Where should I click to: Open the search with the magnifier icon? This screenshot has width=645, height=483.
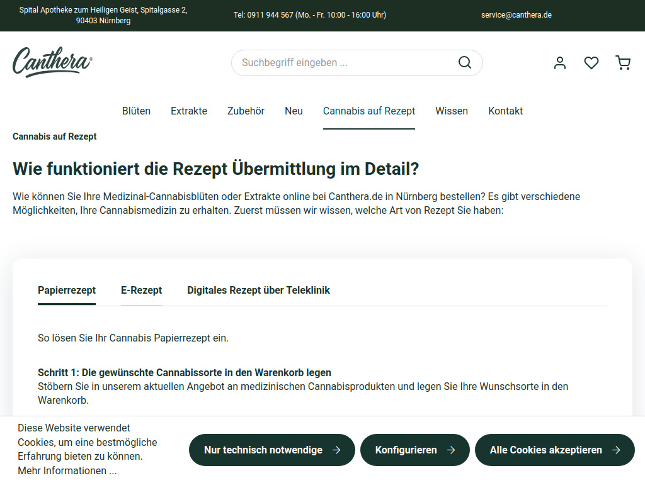[x=464, y=62]
